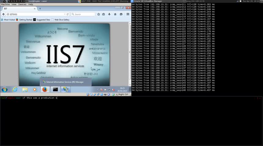Close the IIS7 Firefox tab
263x146 pixels.
click(x=35, y=9)
